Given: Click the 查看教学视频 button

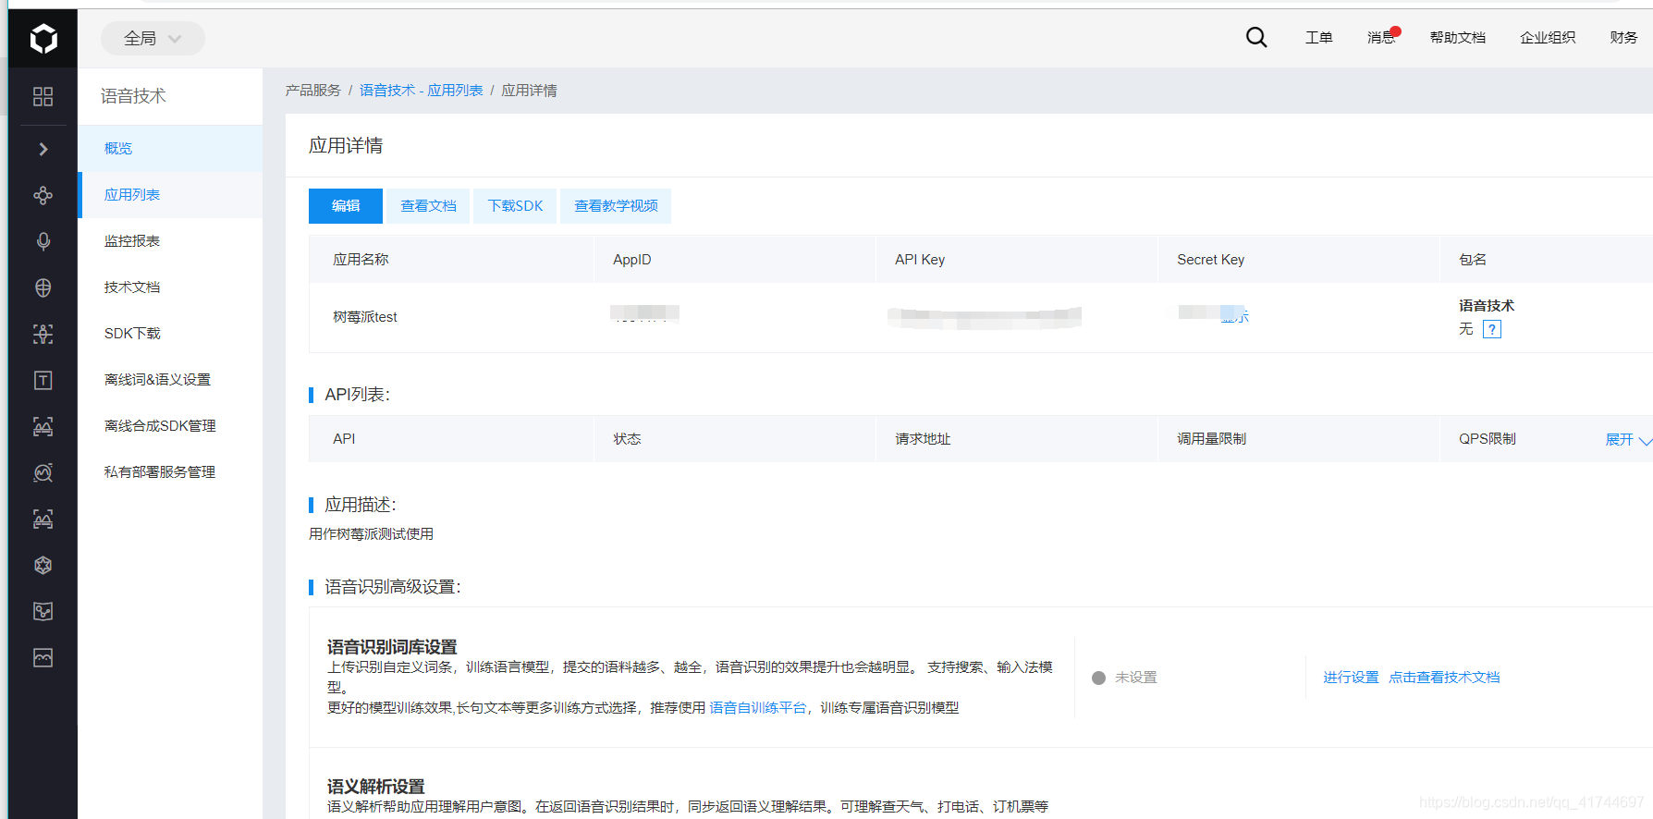Looking at the screenshot, I should pyautogui.click(x=616, y=206).
